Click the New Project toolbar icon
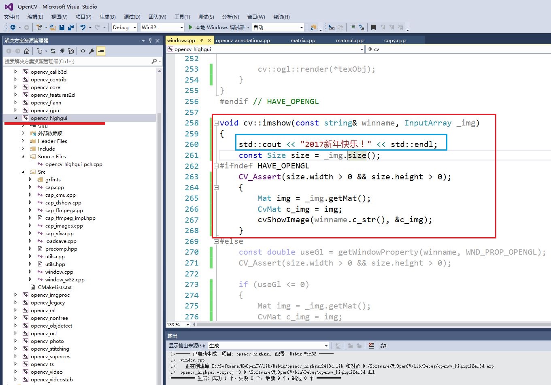Screen dimensions: 551x385 (x=39, y=28)
